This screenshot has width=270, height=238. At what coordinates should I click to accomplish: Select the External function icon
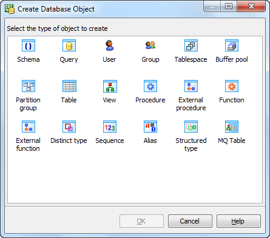pos(29,127)
